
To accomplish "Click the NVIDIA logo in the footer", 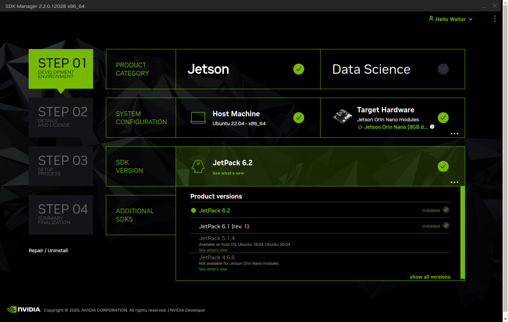I will pyautogui.click(x=24, y=309).
